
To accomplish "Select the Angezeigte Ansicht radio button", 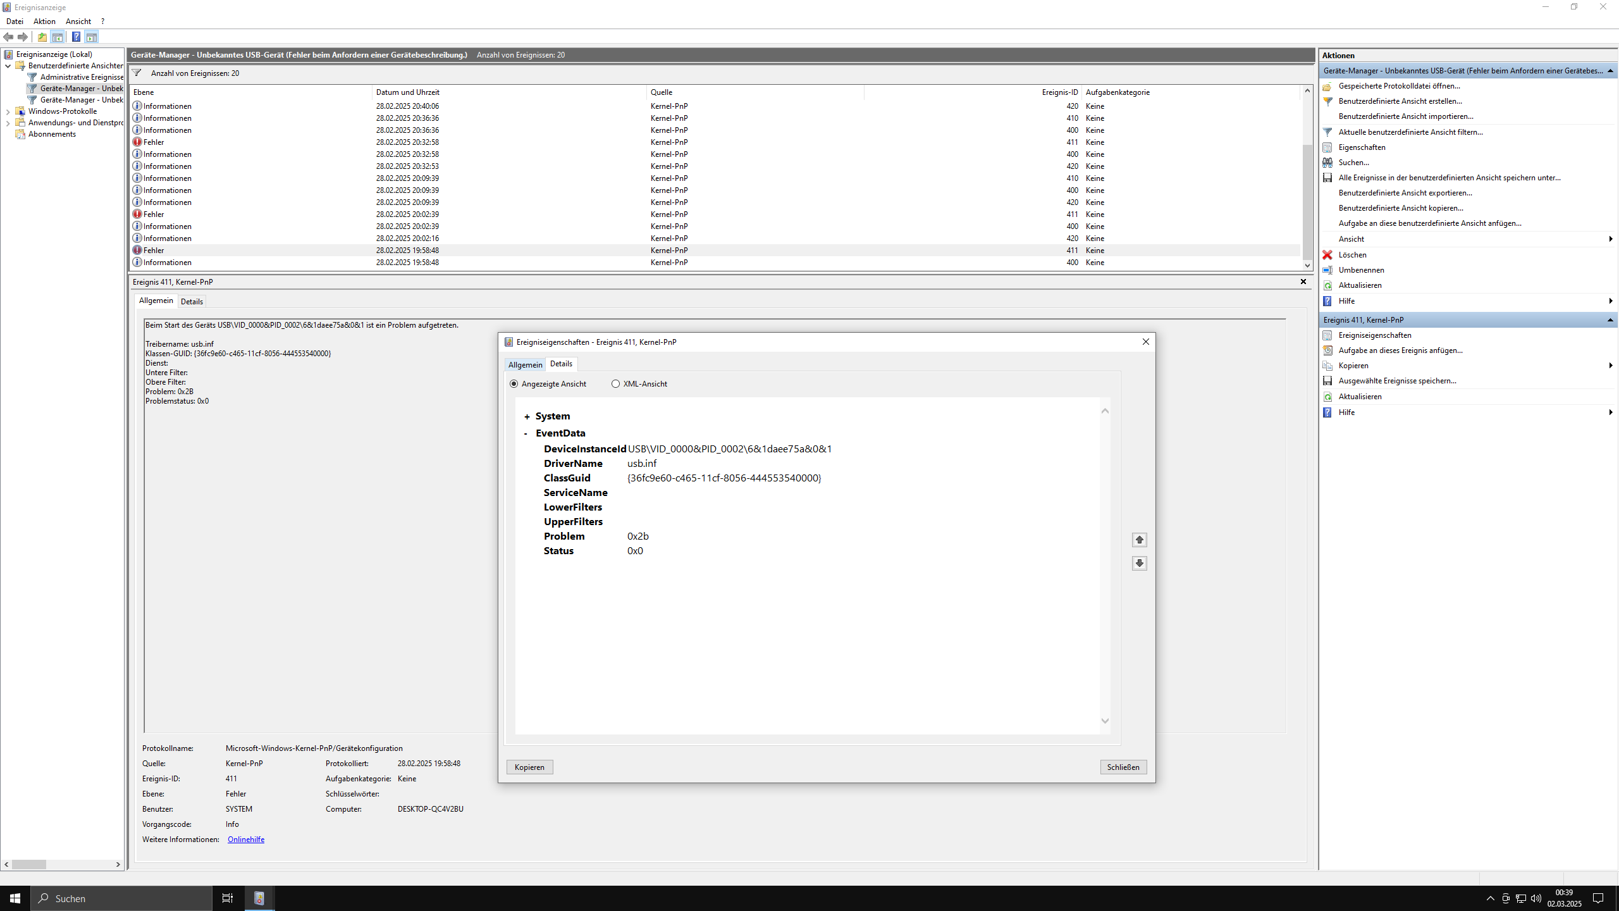I will [x=514, y=384].
